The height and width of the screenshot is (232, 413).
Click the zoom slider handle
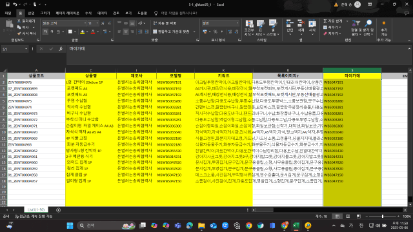(383, 217)
